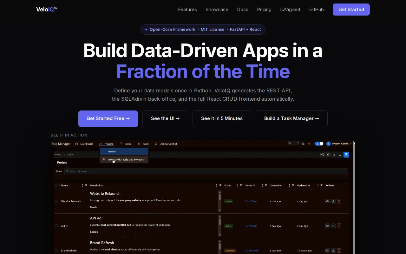Click the Team people icon in demo
Screen dimensions: 406x254
tap(139, 144)
